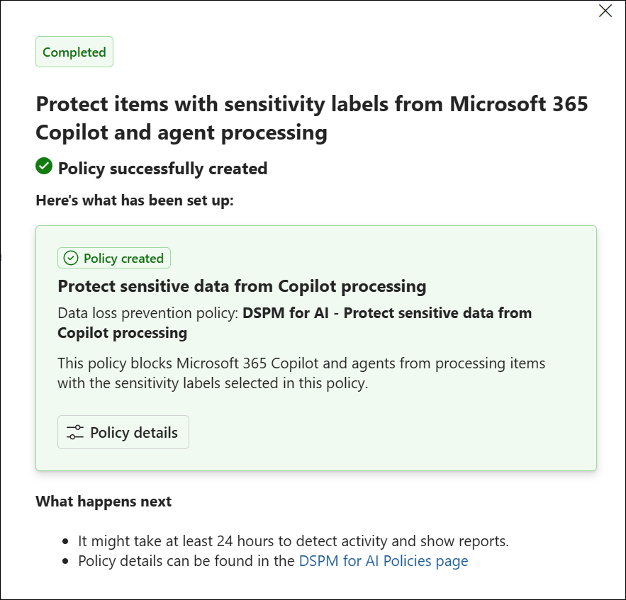Click the bold DSPM for AI policy name
The width and height of the screenshot is (626, 600).
click(x=387, y=313)
